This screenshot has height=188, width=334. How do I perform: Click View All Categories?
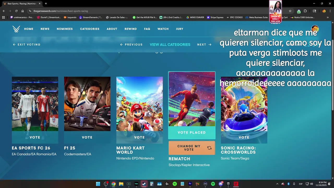tap(170, 45)
